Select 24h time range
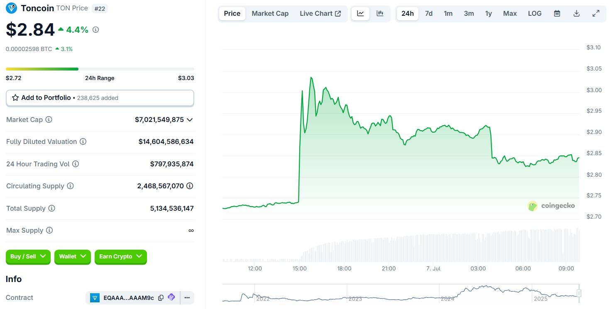 click(x=408, y=13)
